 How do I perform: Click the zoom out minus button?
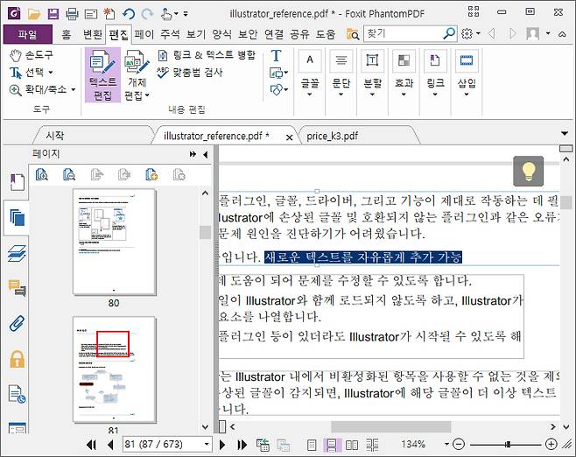[x=459, y=445]
